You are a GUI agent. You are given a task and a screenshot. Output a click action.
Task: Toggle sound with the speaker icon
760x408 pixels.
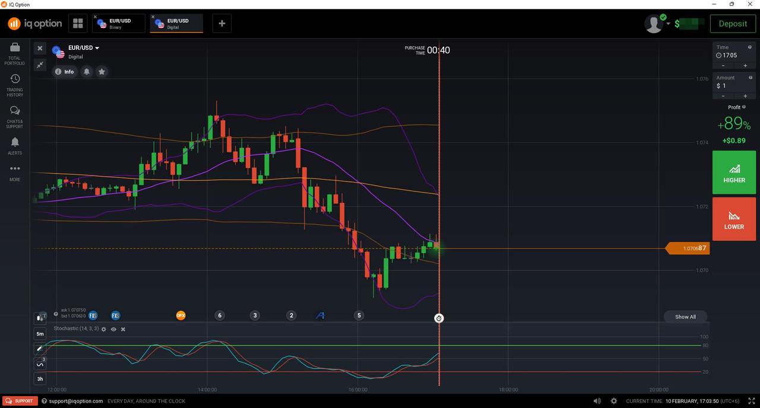[597, 401]
